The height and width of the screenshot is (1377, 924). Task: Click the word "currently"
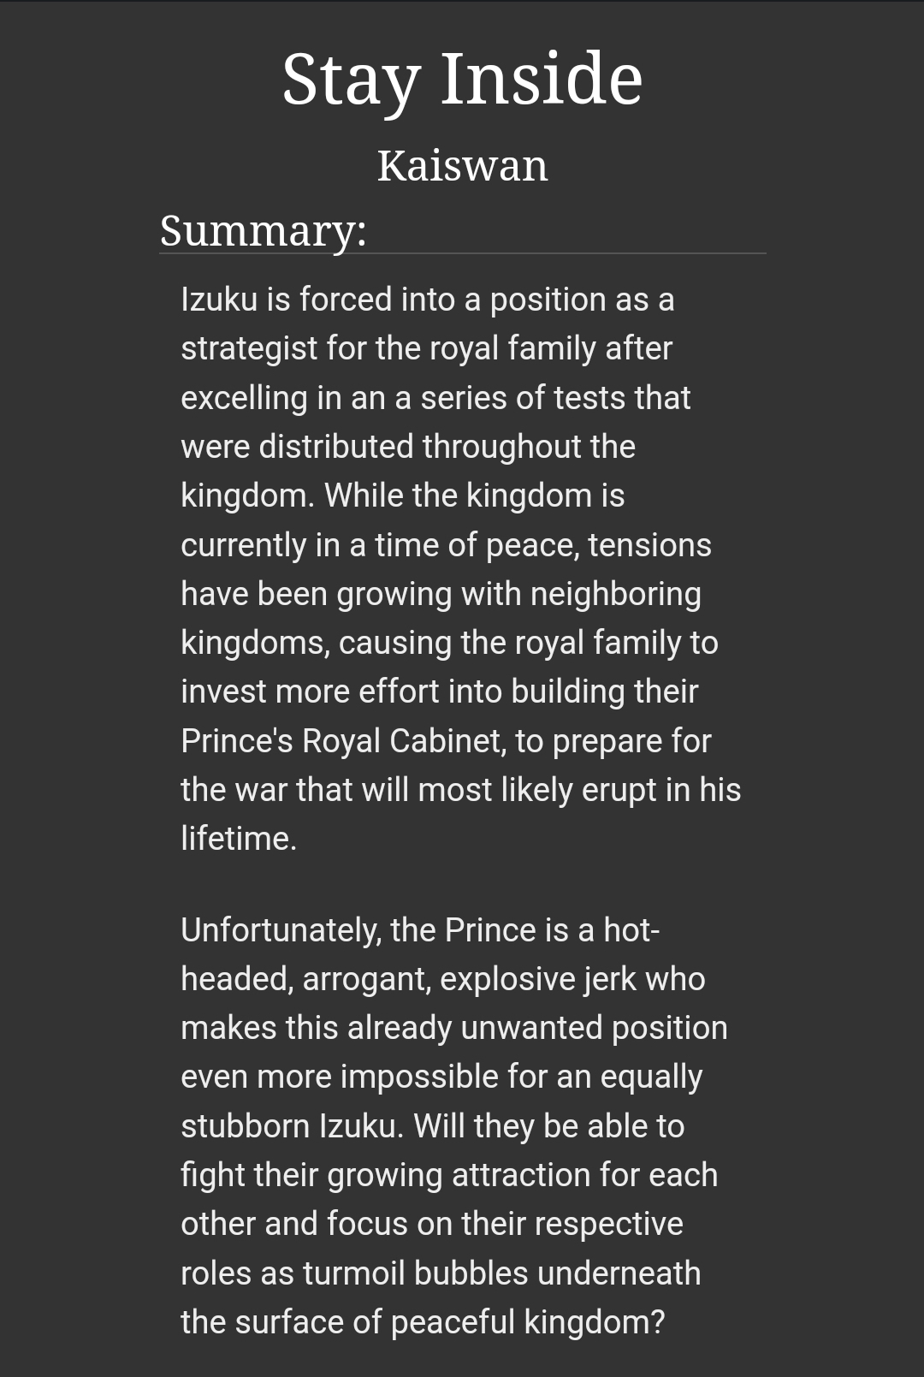coord(243,545)
